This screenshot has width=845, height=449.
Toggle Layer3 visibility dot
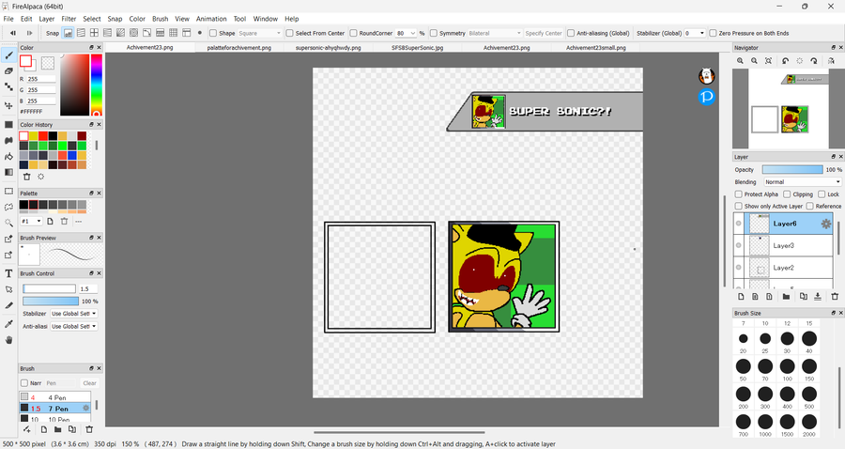pyautogui.click(x=738, y=245)
